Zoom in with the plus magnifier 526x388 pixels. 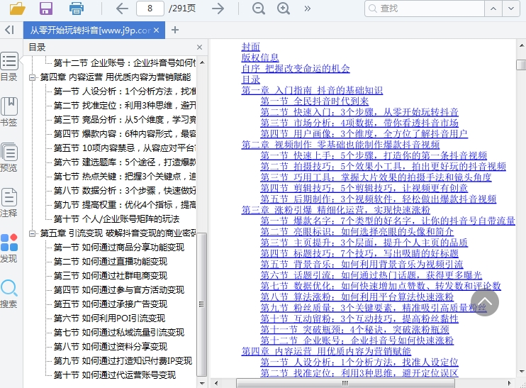click(284, 9)
